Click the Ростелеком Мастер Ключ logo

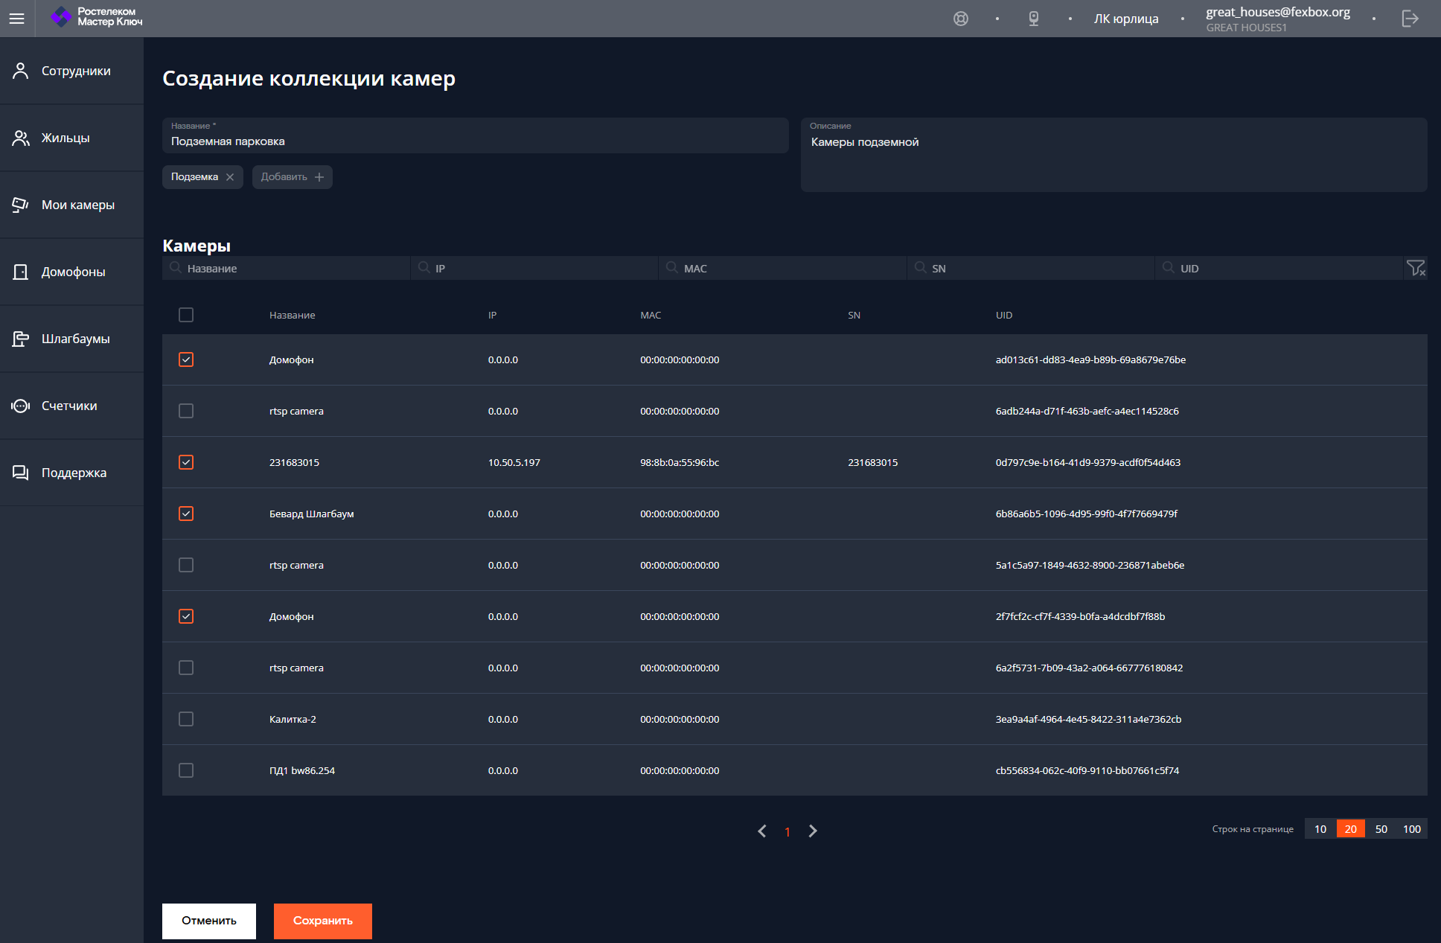(x=96, y=17)
